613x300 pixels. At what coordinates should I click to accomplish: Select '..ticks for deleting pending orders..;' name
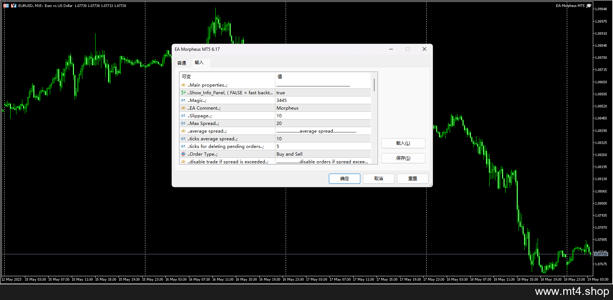[x=226, y=147]
